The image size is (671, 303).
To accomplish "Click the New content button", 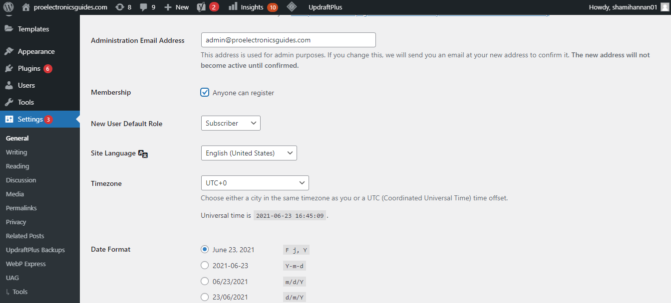I will pos(177,7).
